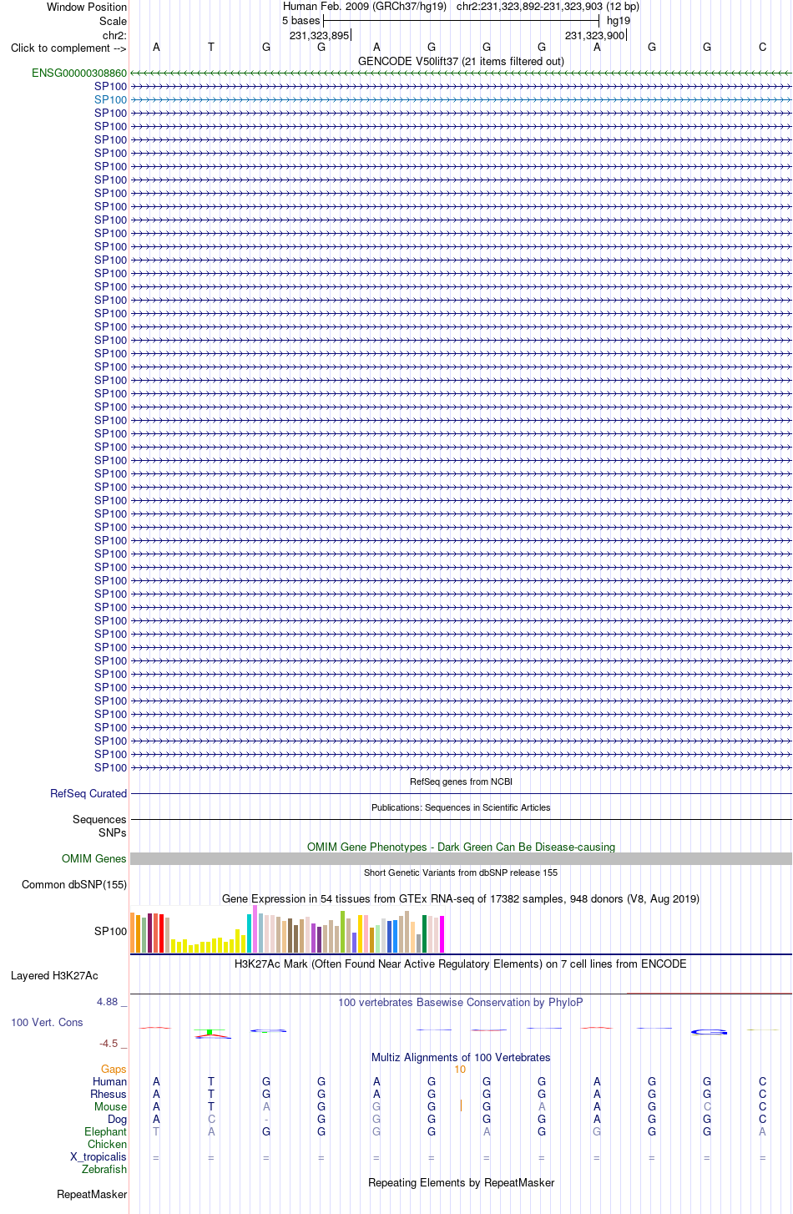
Task: Click 'Click to complement -->' label
Action: coord(68,48)
